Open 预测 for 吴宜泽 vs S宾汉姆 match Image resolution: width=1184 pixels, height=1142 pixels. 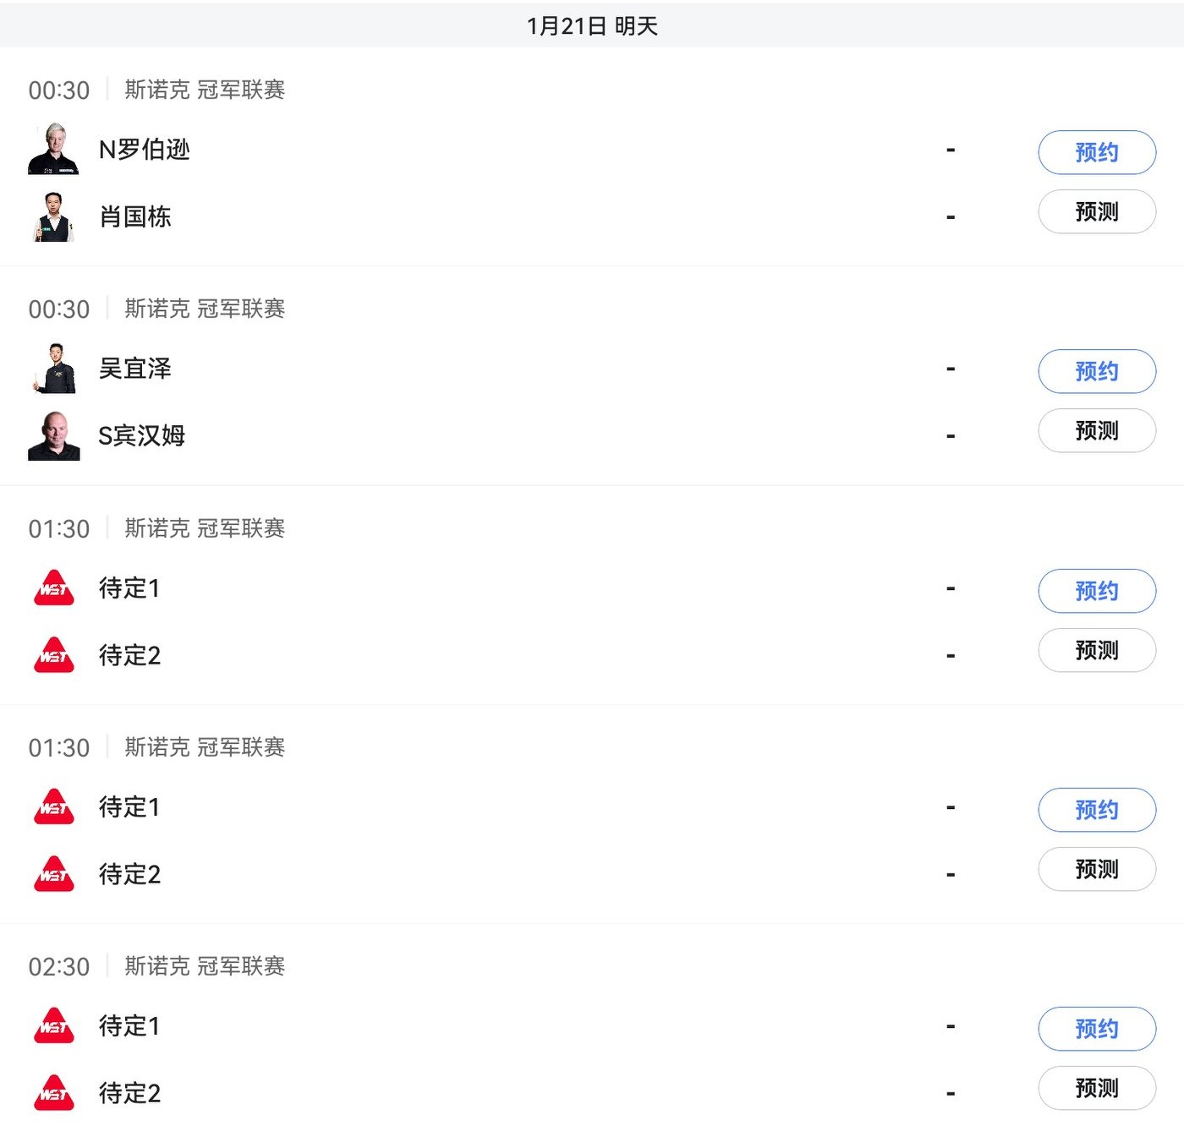pyautogui.click(x=1096, y=431)
